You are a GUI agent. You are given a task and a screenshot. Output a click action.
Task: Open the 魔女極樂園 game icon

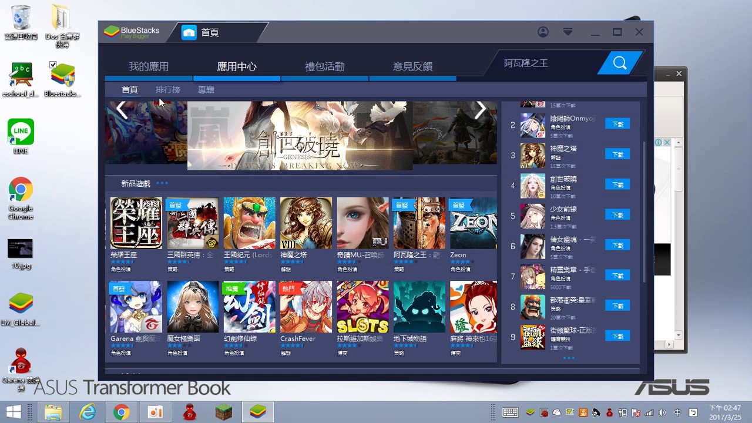[x=193, y=307]
